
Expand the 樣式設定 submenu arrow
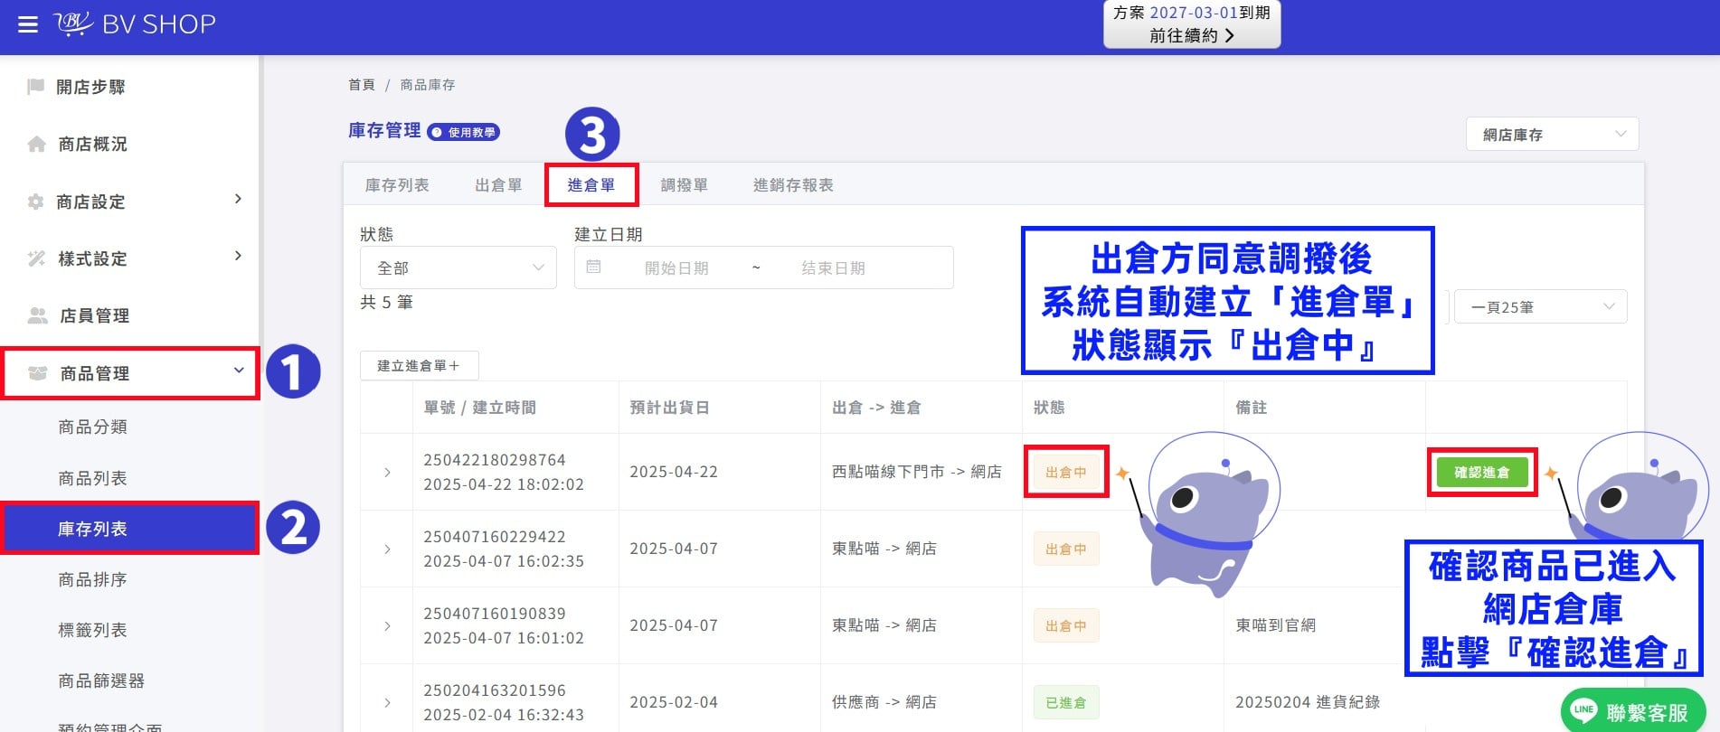click(x=238, y=256)
